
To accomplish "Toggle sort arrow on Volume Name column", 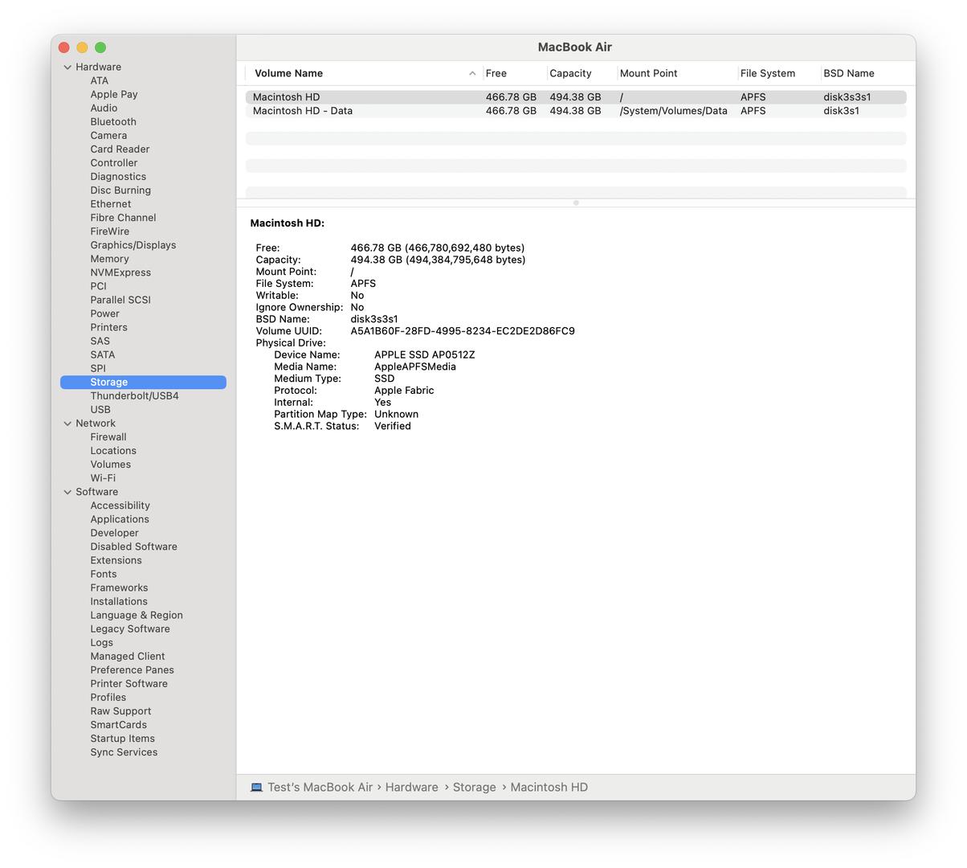I will (x=472, y=73).
